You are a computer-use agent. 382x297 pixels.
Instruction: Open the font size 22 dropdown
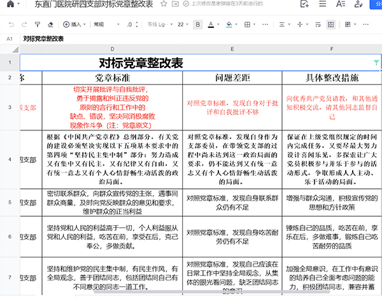pos(183,25)
